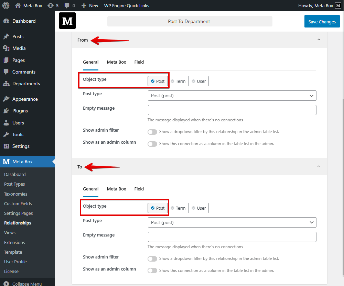Enable Show admin filter in From section
The width and height of the screenshot is (344, 286).
[x=152, y=132]
